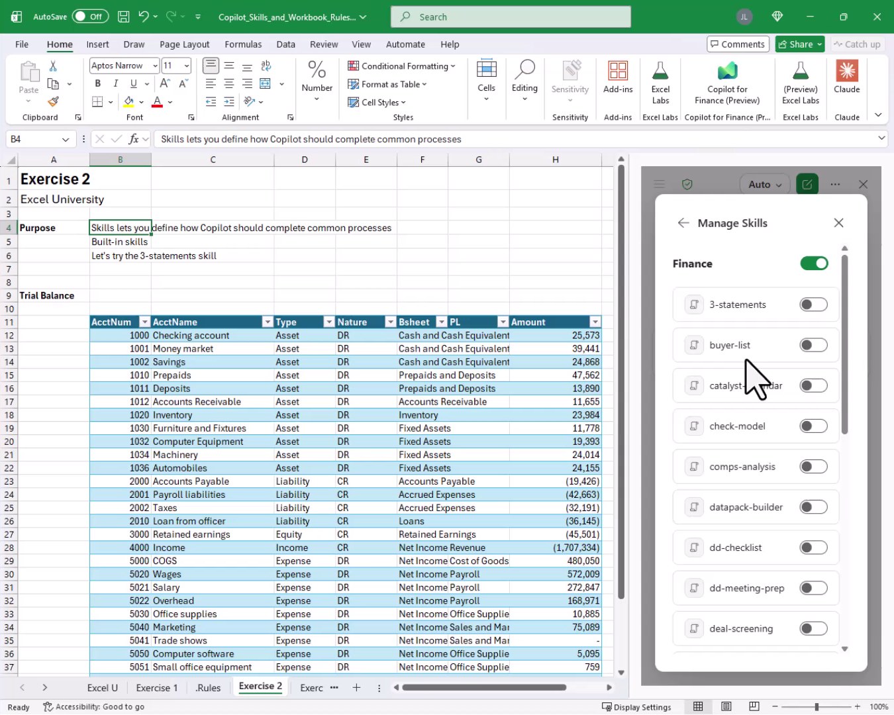Open the font name dropdown Aptos Narrow

click(155, 66)
